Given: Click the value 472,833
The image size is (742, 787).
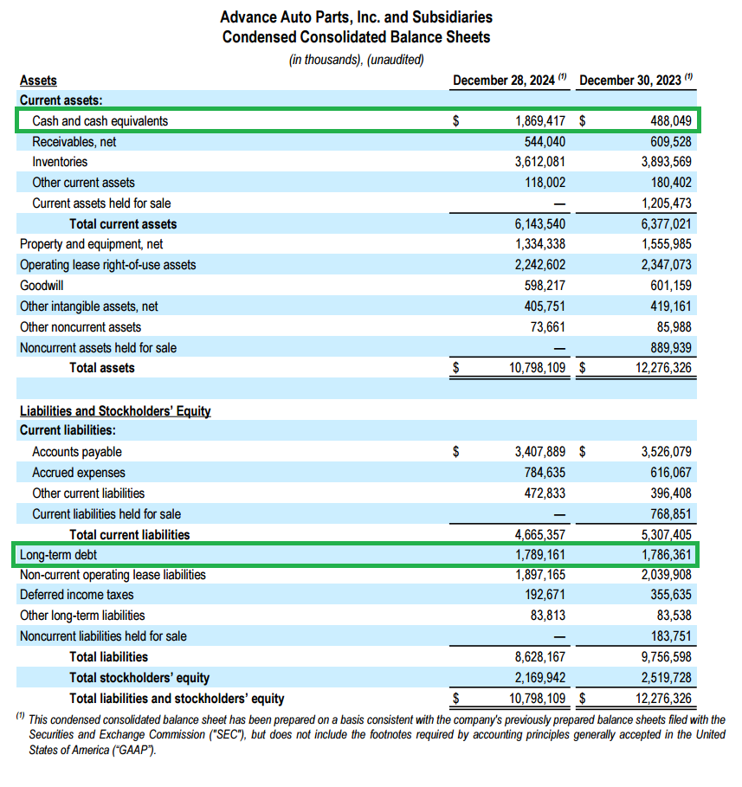Looking at the screenshot, I should (x=545, y=493).
